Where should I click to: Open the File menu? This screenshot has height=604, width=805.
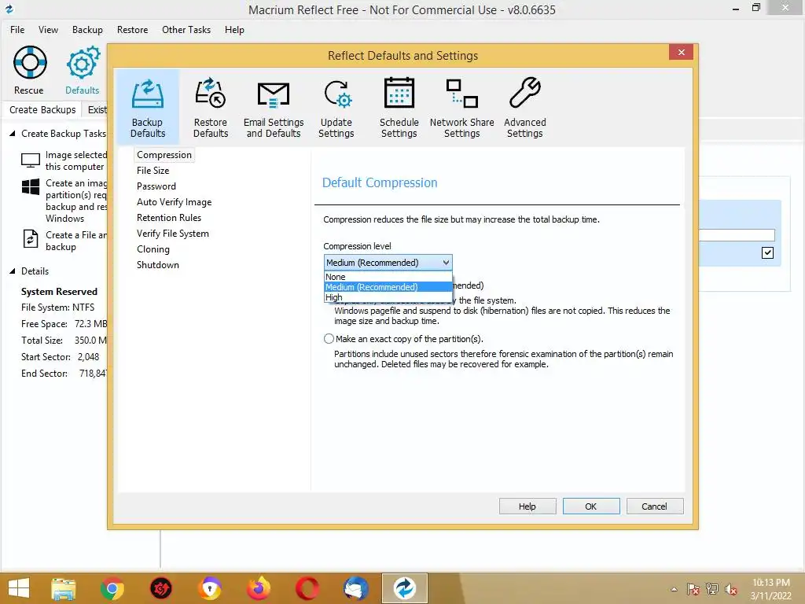(17, 30)
